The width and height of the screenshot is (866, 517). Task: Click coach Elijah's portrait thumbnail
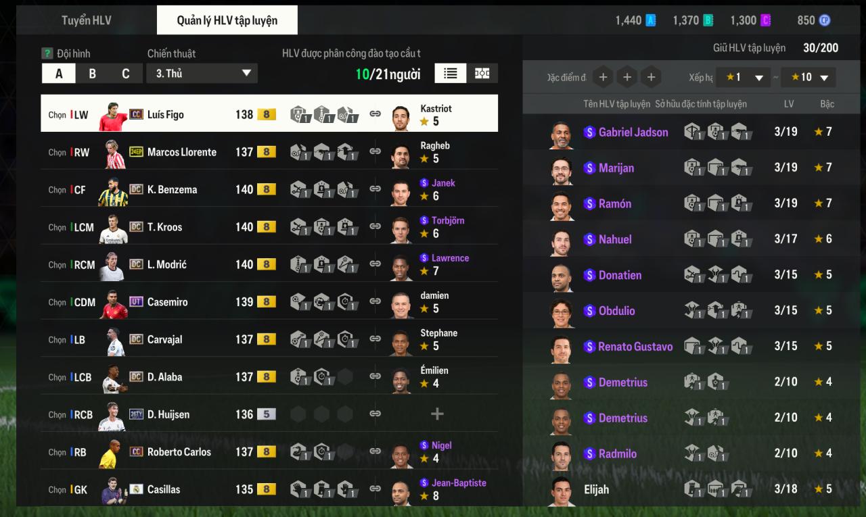coord(561,491)
